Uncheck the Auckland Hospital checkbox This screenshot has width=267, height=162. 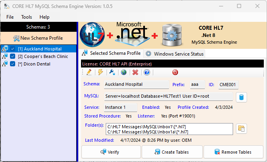[12, 49]
